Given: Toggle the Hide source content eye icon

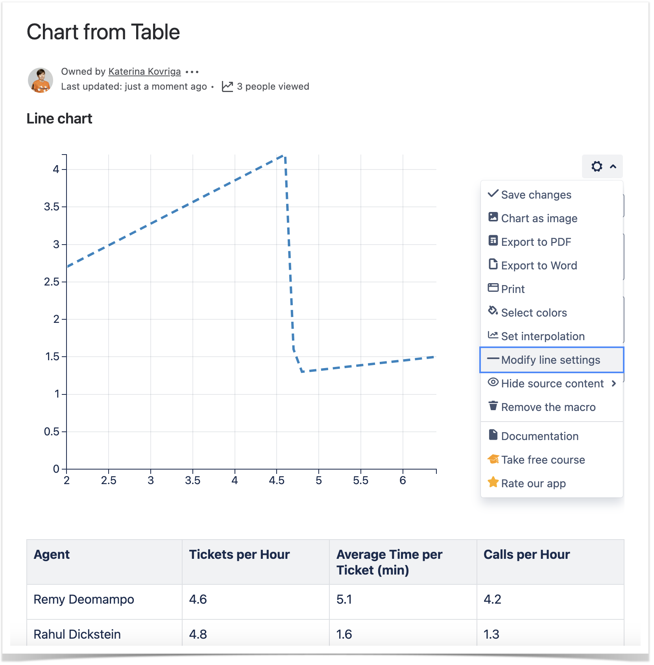Looking at the screenshot, I should (x=493, y=382).
